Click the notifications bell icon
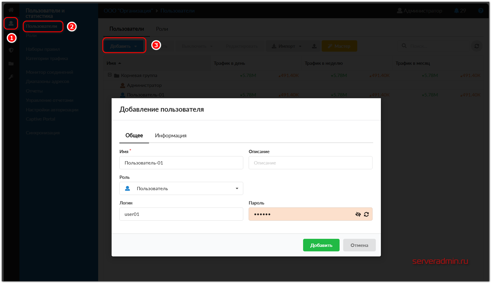 click(x=456, y=11)
